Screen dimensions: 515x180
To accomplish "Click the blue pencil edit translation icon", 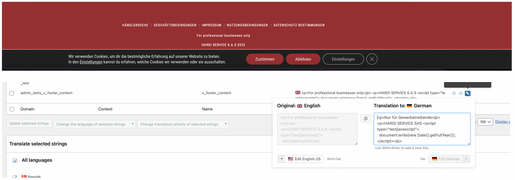I will 468,93.
